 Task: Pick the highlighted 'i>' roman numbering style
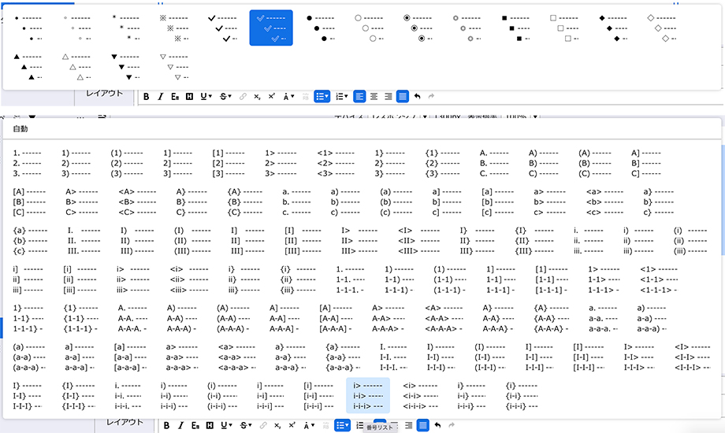(x=367, y=395)
